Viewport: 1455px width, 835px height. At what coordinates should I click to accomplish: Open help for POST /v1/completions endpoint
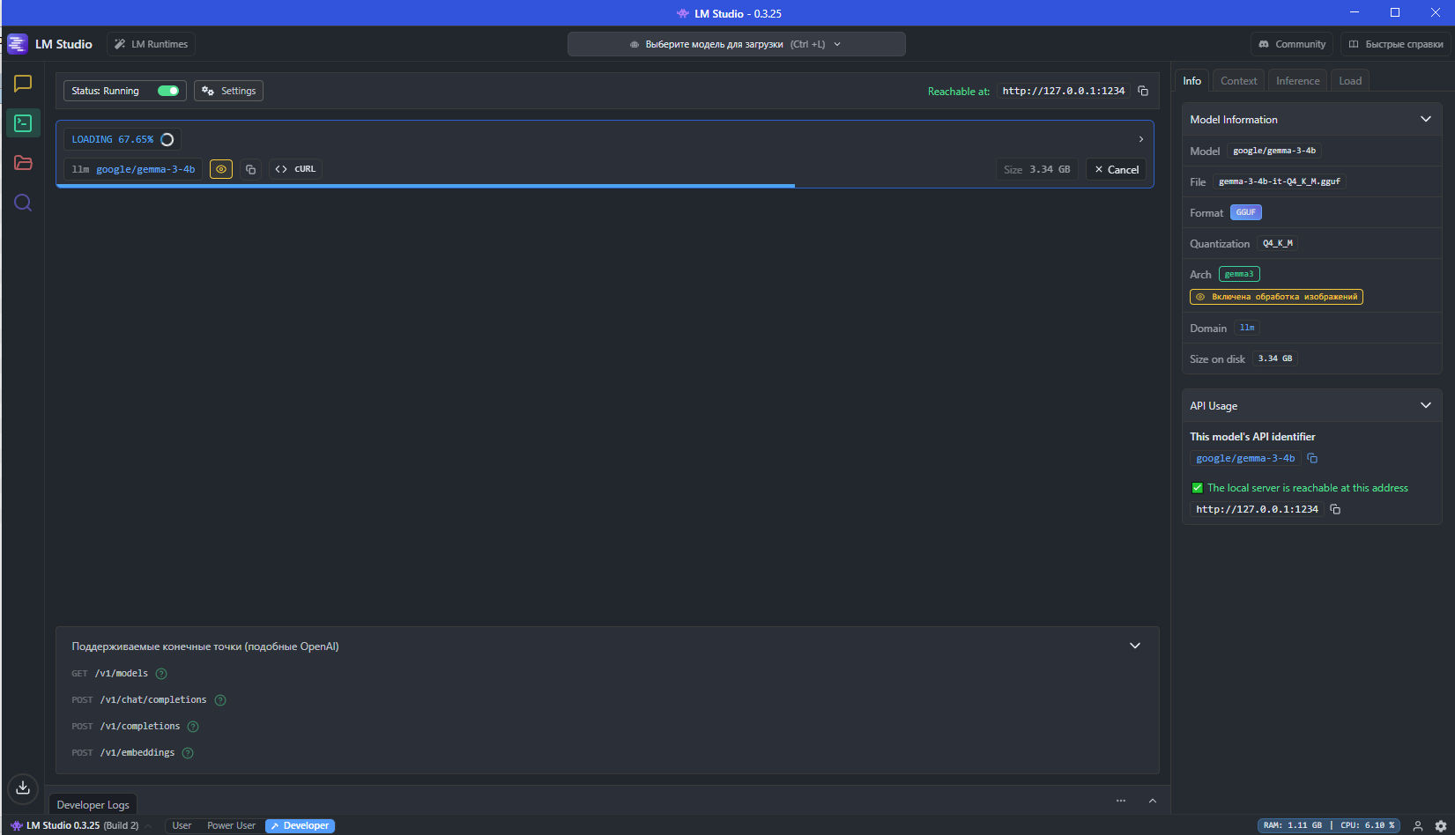(x=193, y=727)
